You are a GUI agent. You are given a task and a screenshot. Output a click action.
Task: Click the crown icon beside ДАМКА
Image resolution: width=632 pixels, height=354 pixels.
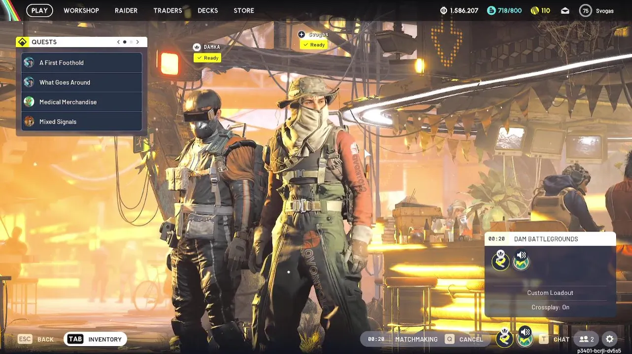(197, 47)
